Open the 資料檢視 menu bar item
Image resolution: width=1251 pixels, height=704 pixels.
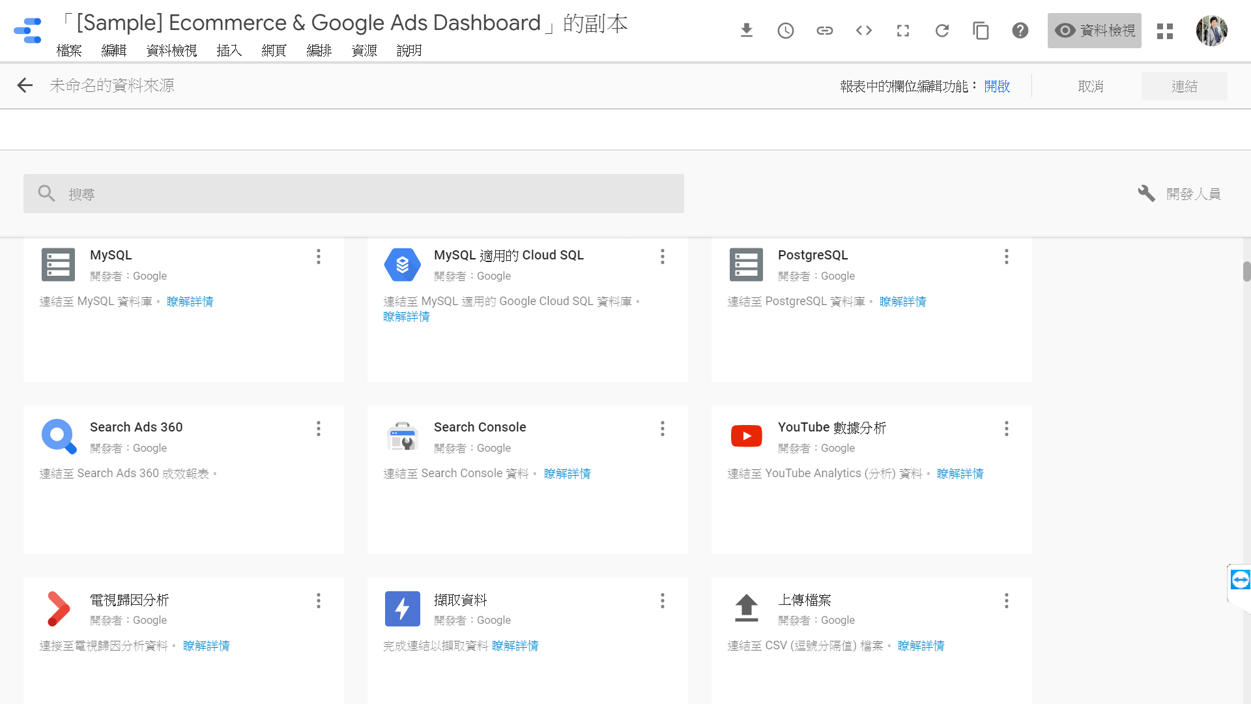[x=172, y=50]
